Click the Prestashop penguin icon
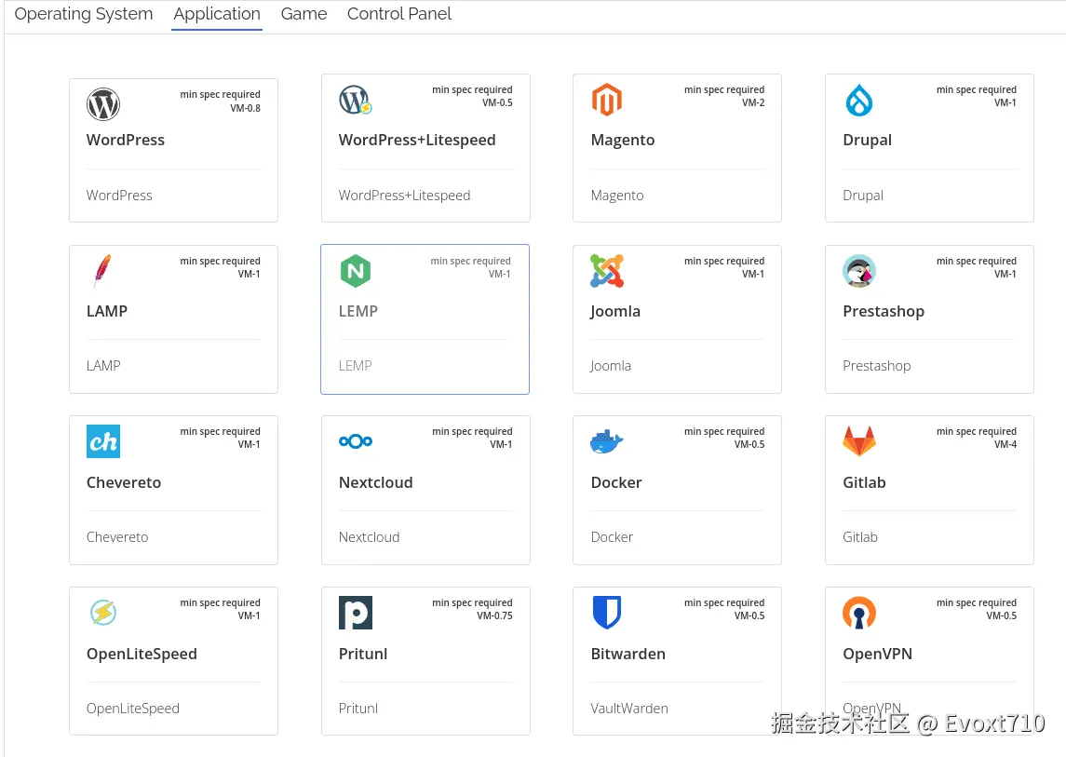Screen dimensions: 1066x757 [859, 271]
